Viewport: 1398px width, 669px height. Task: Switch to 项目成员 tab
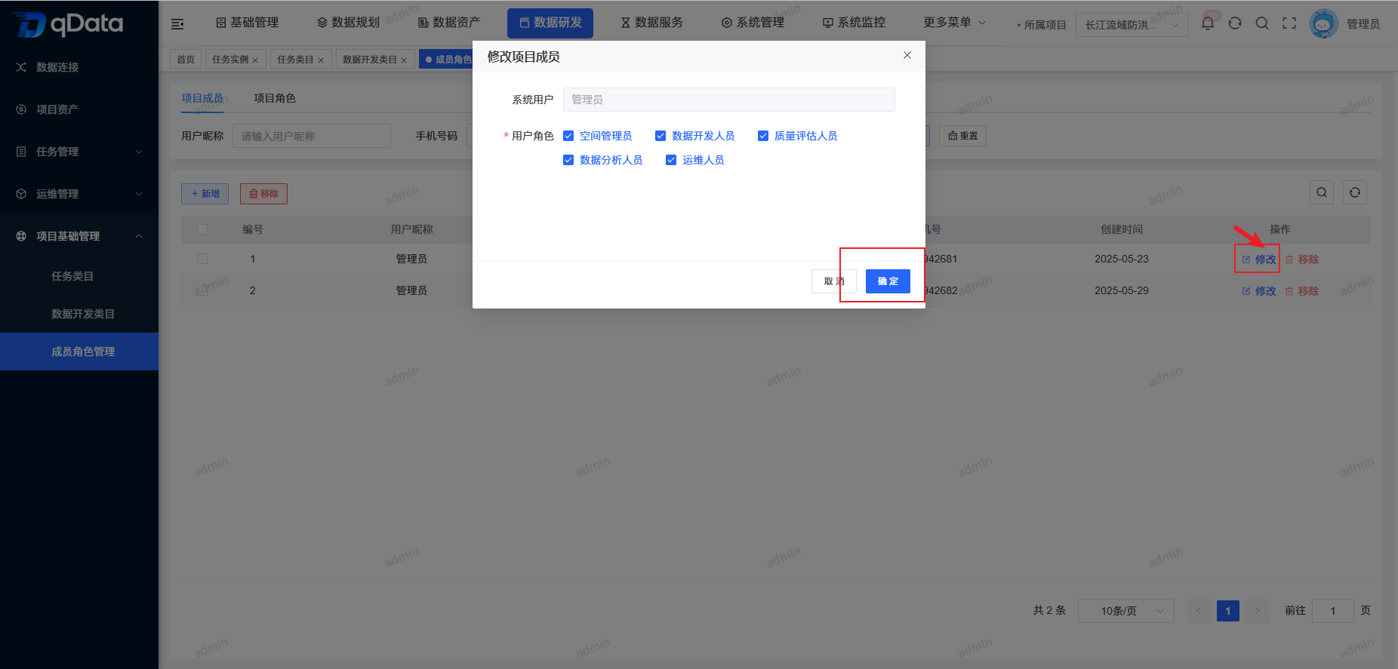point(202,98)
